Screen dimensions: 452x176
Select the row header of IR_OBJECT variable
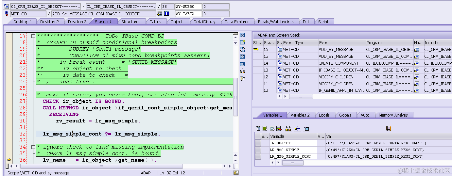pyautogui.click(x=258, y=143)
